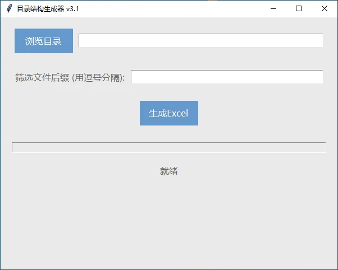Click the X icon in the title bar
Image resolution: width=338 pixels, height=270 pixels.
(325, 8)
